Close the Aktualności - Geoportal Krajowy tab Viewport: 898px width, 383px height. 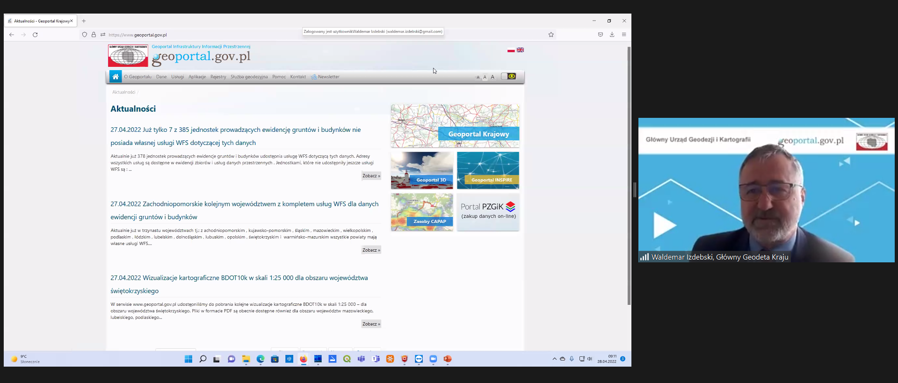(72, 21)
